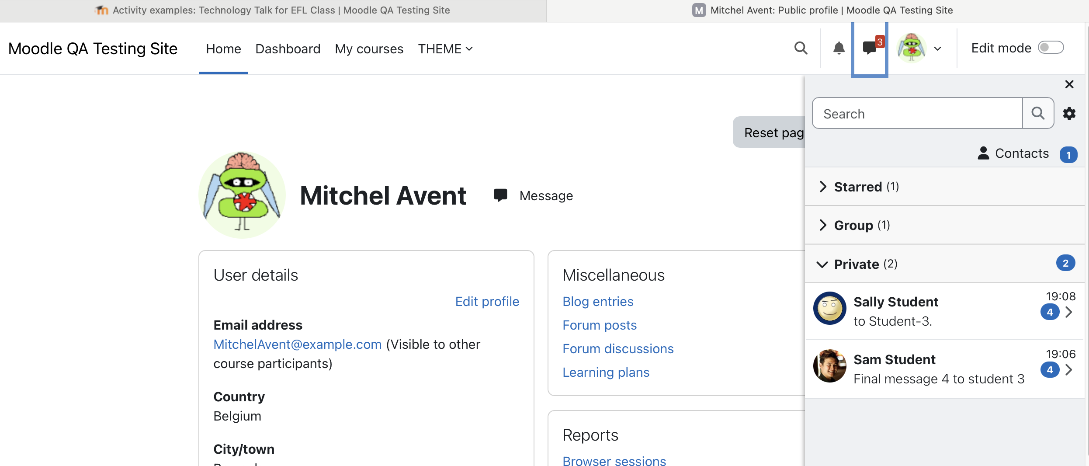The height and width of the screenshot is (466, 1089).
Task: Click the Belgium country value
Action: [x=237, y=416]
